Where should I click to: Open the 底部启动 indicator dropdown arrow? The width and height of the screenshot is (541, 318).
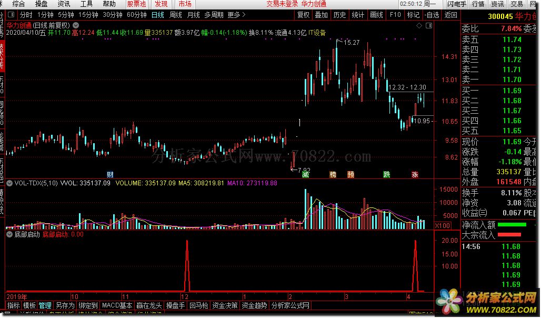pos(9,235)
